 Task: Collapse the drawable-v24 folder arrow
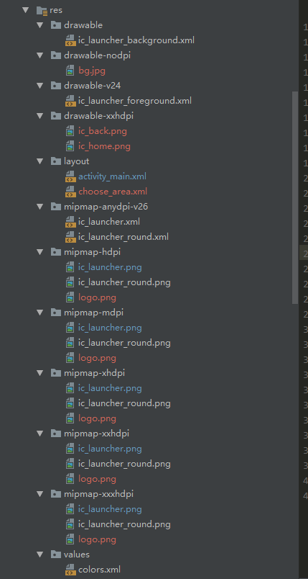[x=39, y=86]
